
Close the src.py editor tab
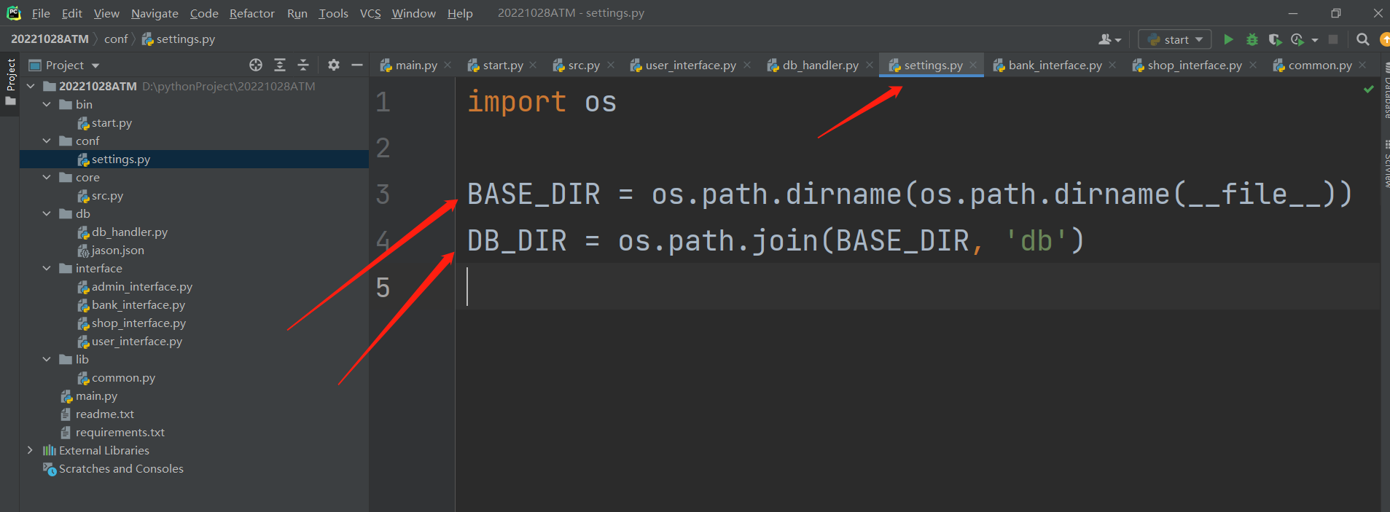pyautogui.click(x=611, y=65)
